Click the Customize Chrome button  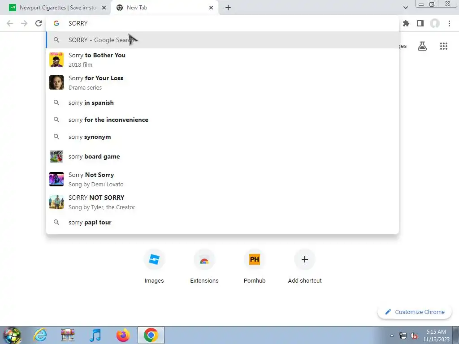[x=415, y=312]
